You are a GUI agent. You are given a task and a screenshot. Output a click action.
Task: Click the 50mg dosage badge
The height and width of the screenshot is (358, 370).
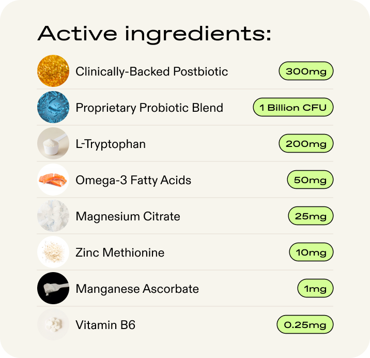(310, 180)
